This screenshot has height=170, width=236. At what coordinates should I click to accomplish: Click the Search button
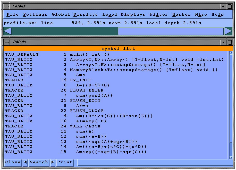coord(39,162)
